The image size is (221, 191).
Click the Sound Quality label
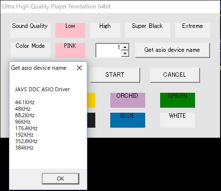coord(30,30)
